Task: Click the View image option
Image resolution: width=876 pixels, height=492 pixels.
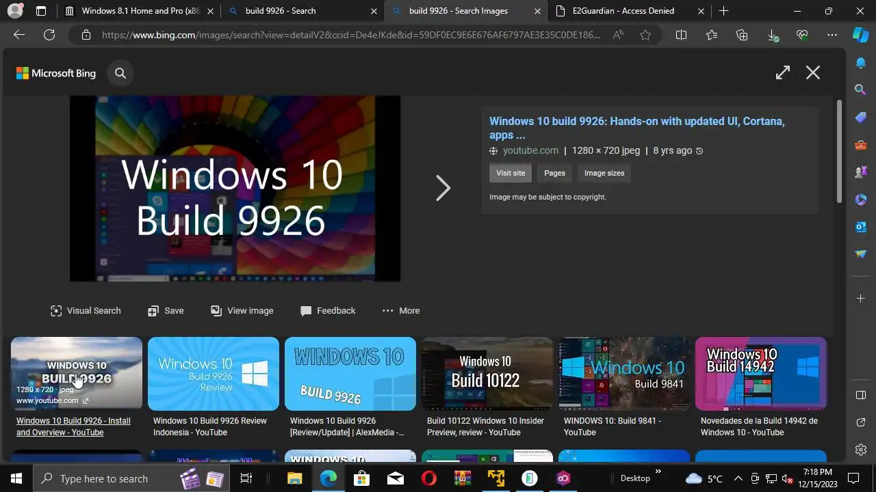Action: coord(242,310)
